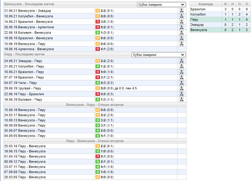Select the 07.09.08 Перу - Венесуэла match row
Image resolution: width=251 pixels, height=181 pixels.
pos(95,172)
